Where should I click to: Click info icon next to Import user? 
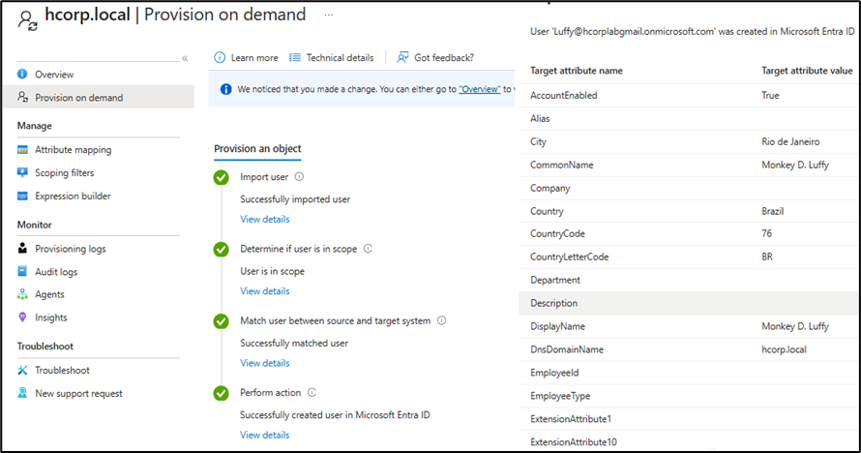[x=299, y=177]
